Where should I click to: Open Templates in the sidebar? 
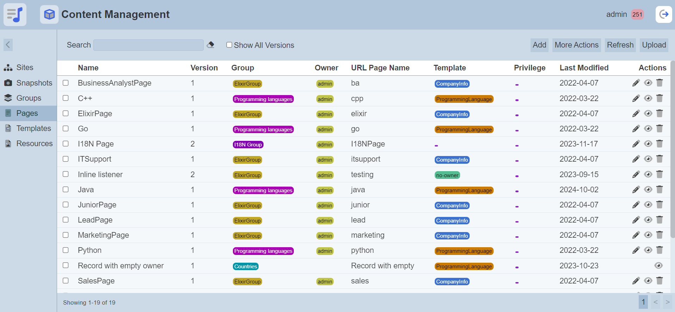coord(33,129)
